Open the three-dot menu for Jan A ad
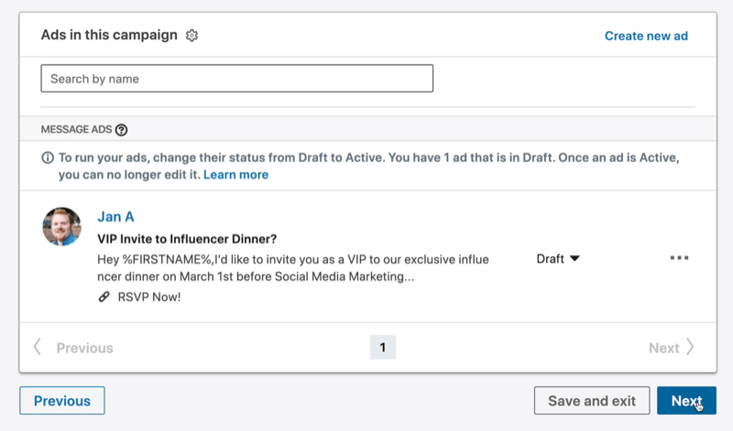Screen dimensions: 733x431 (679, 258)
